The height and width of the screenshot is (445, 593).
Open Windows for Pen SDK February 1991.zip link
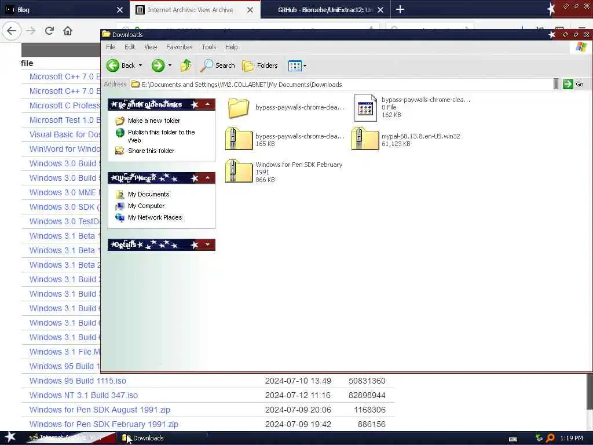pos(104,424)
